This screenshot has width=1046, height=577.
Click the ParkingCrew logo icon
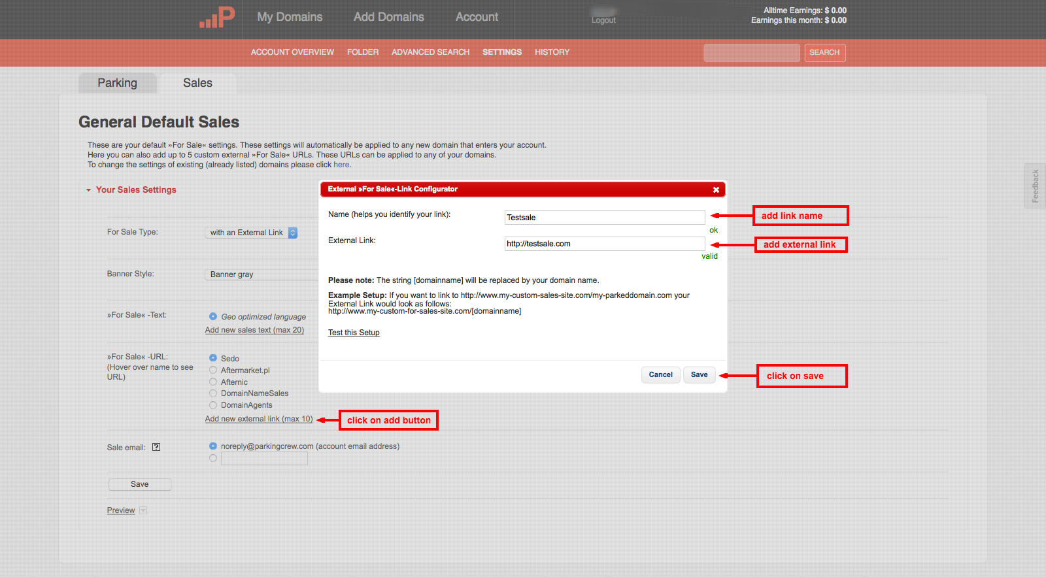pos(217,18)
